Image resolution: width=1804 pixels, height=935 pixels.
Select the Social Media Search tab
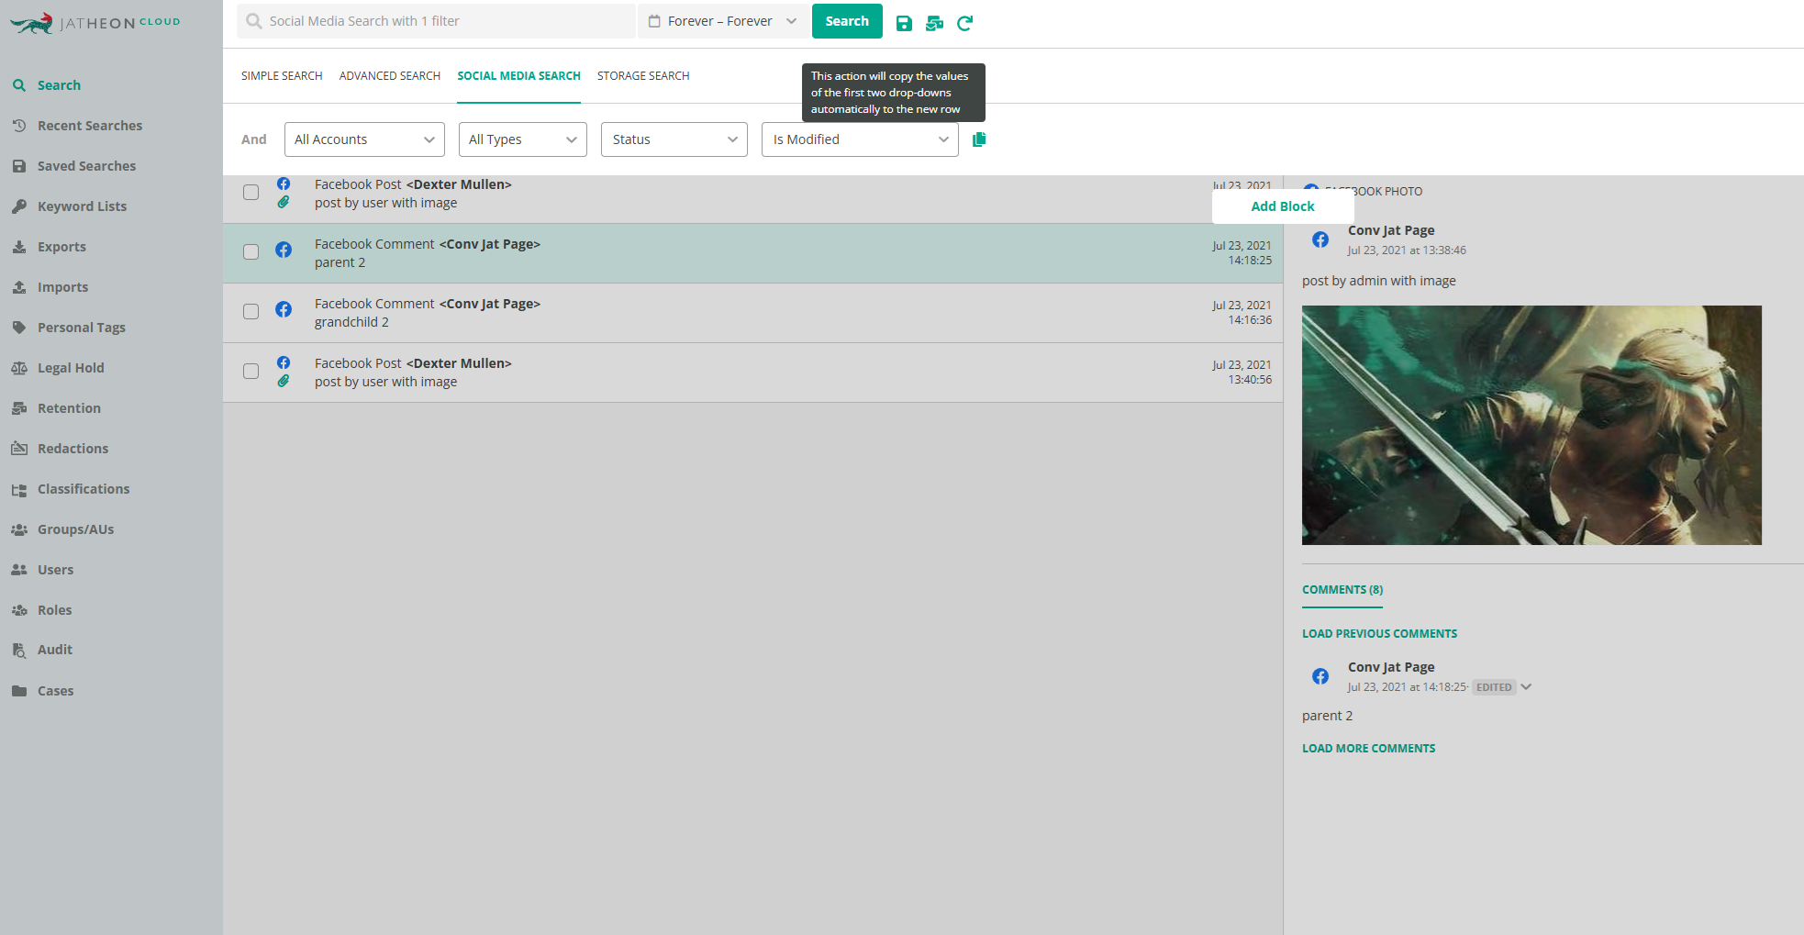[519, 76]
